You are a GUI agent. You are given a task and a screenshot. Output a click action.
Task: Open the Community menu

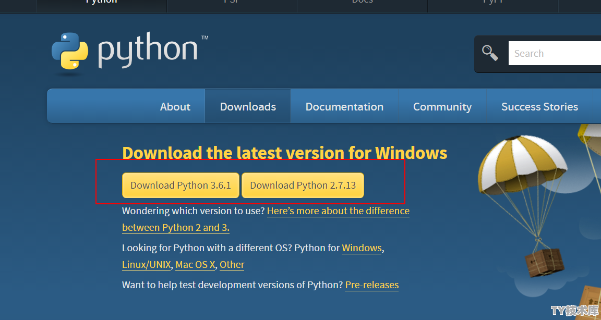click(442, 106)
